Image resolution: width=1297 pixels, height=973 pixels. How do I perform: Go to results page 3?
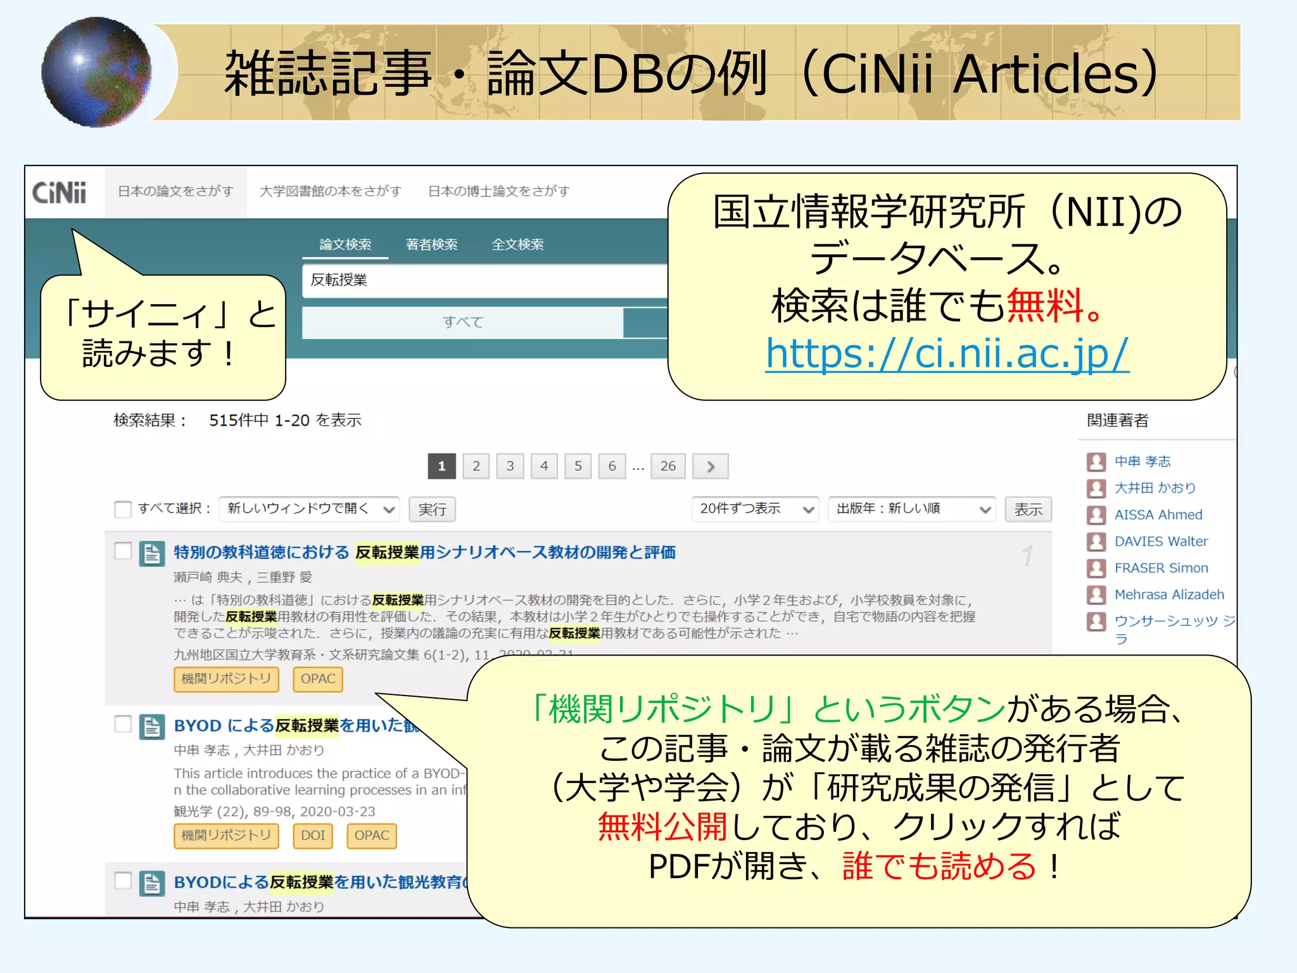click(x=510, y=467)
